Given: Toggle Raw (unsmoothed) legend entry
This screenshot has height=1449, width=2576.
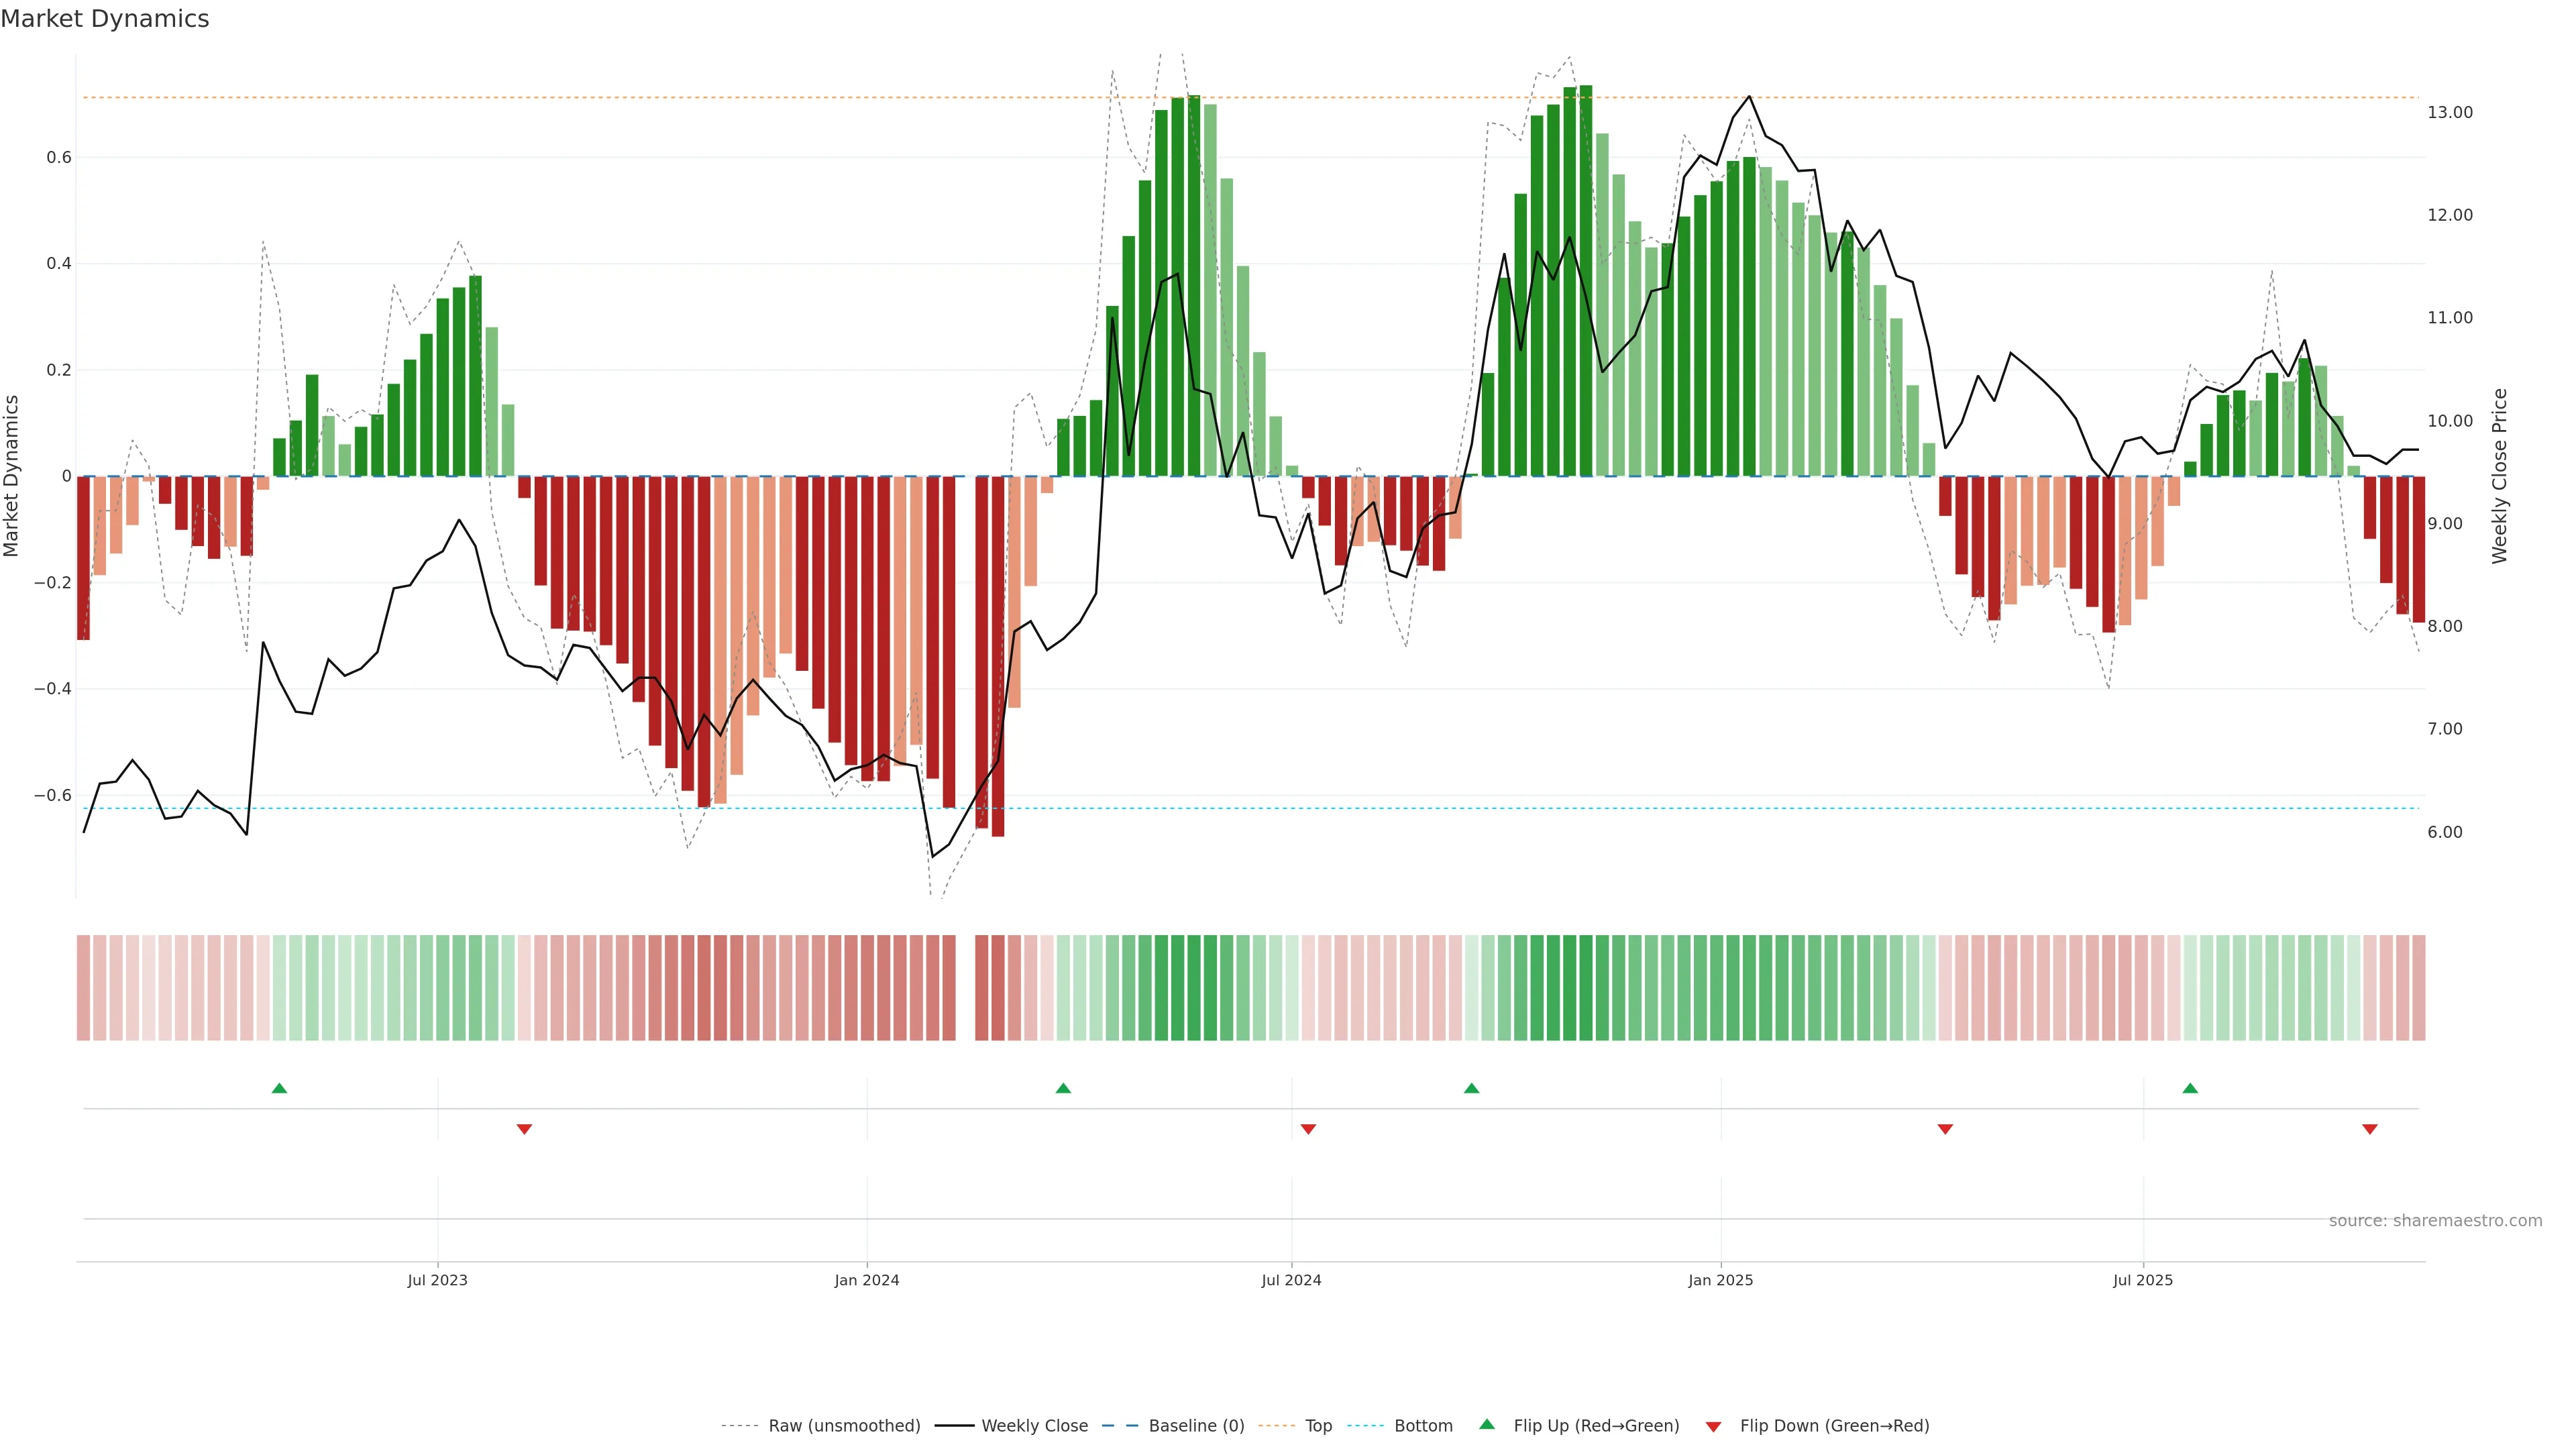Looking at the screenshot, I should [x=843, y=1426].
